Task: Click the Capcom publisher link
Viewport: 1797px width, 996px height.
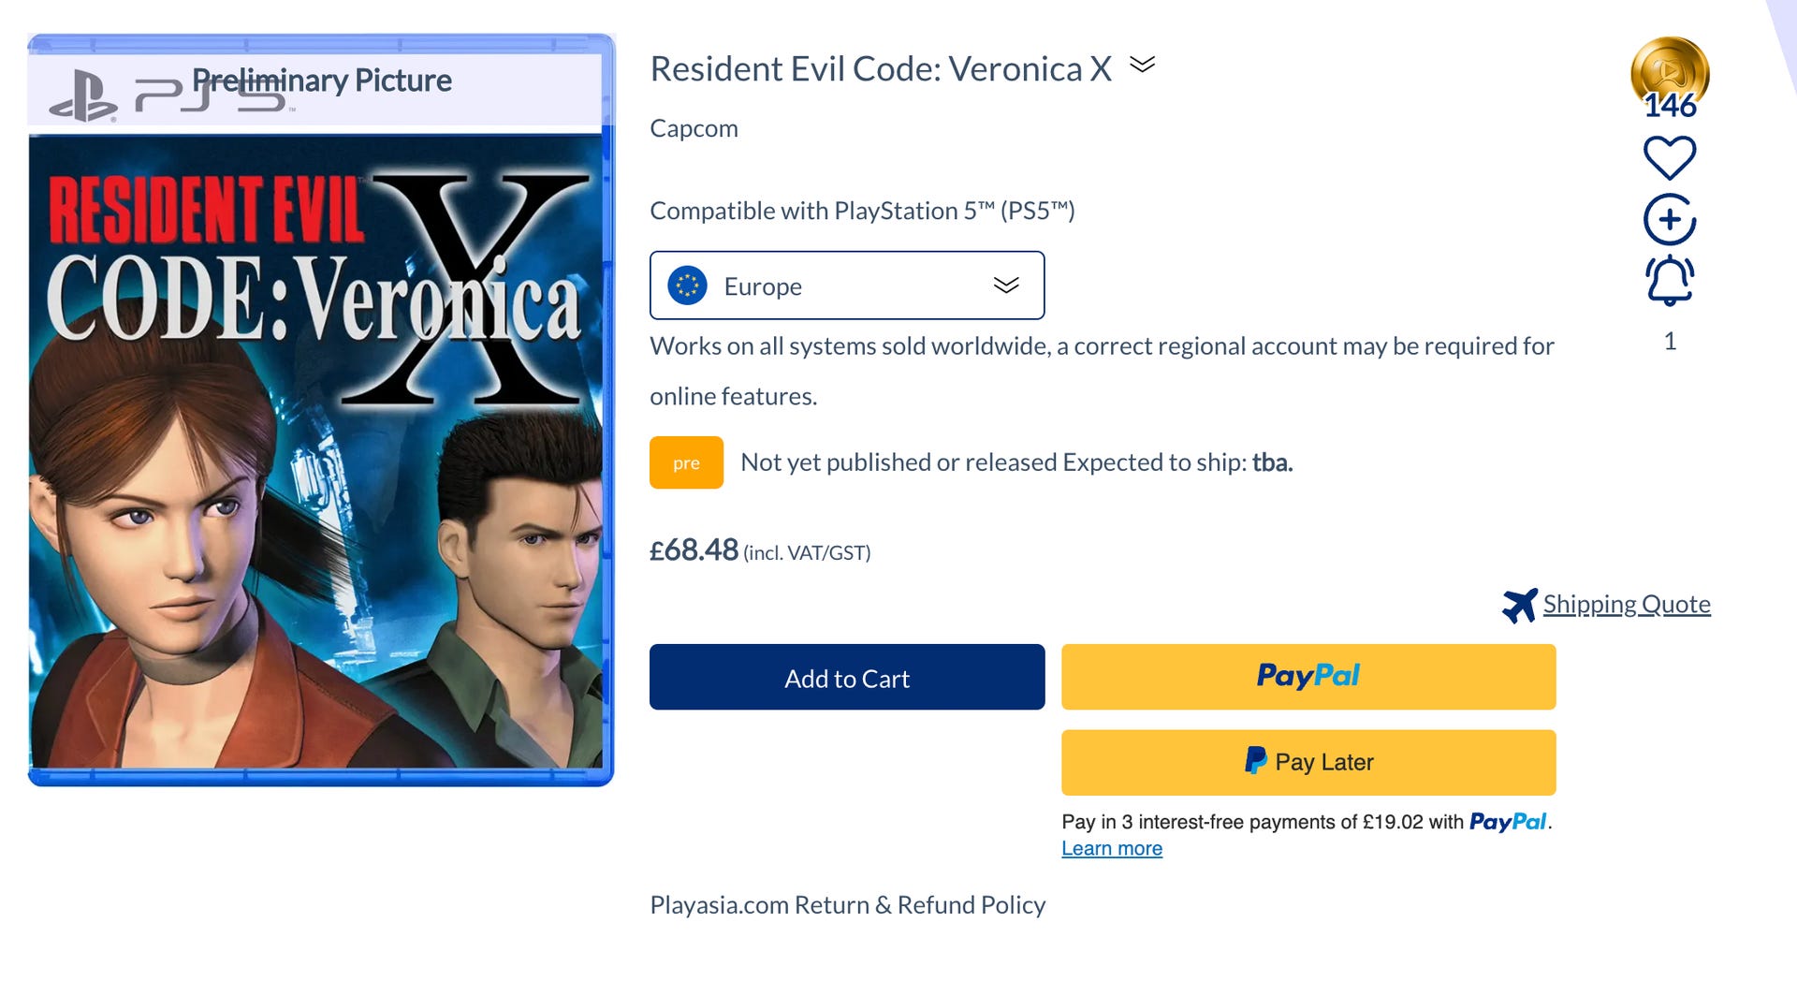Action: coord(694,128)
